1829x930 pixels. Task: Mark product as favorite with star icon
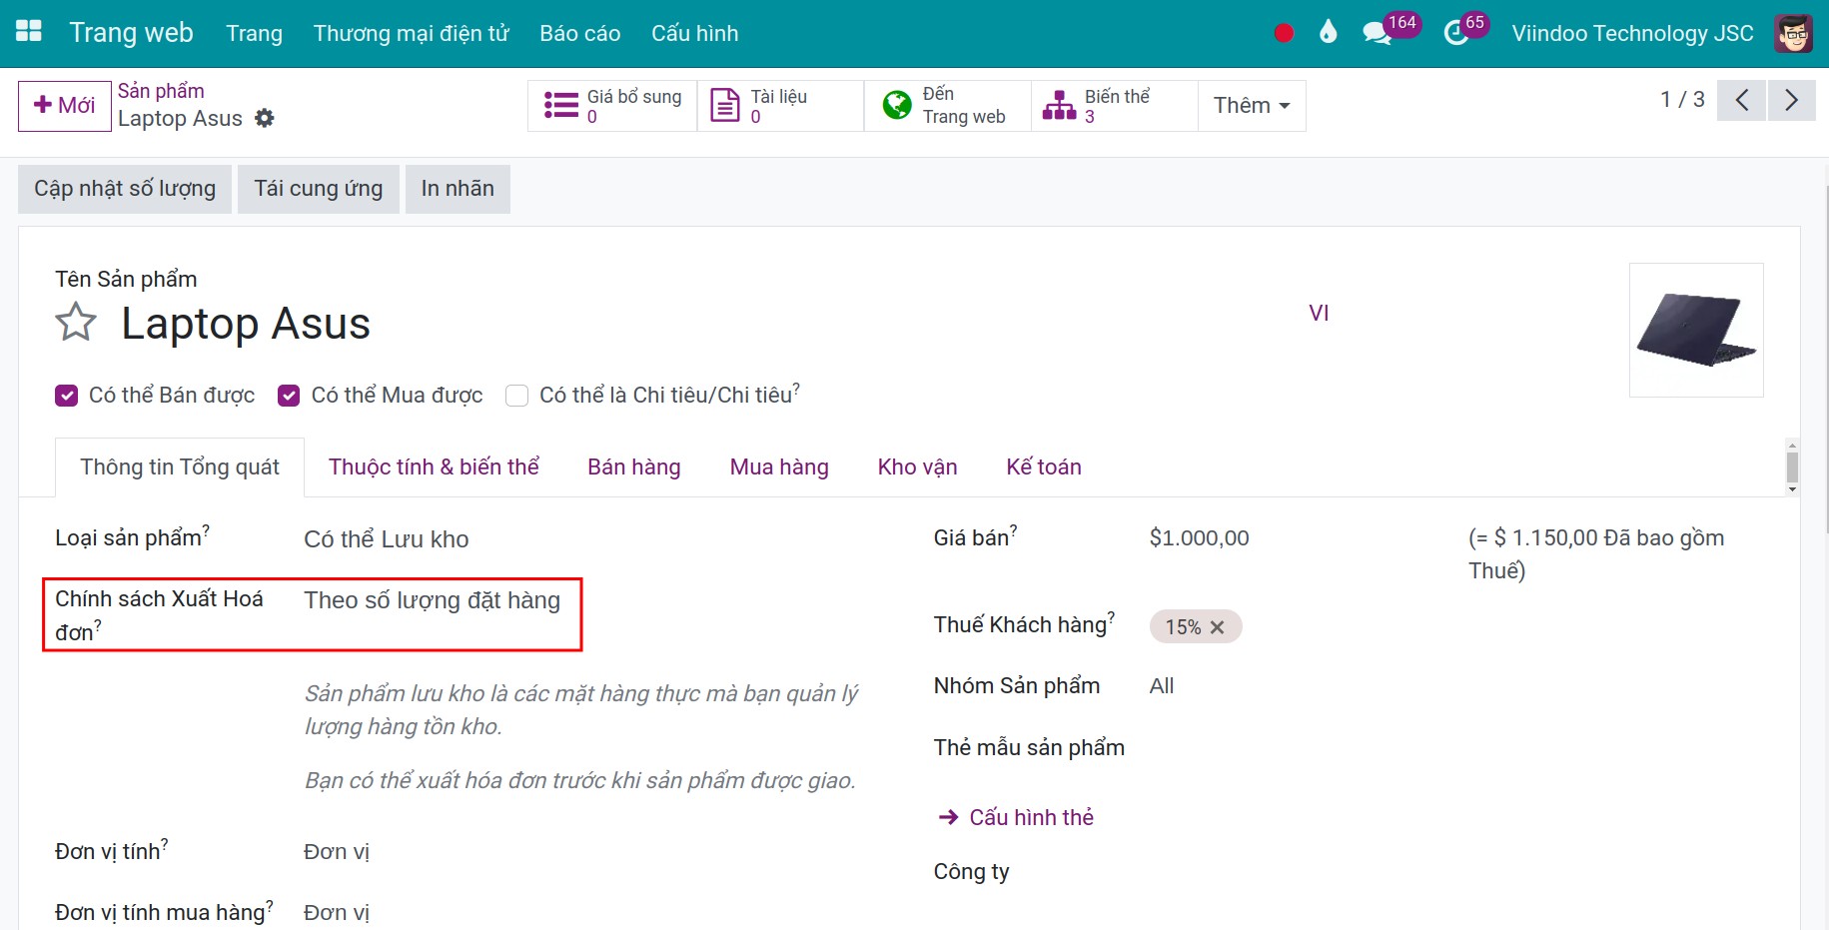(76, 323)
